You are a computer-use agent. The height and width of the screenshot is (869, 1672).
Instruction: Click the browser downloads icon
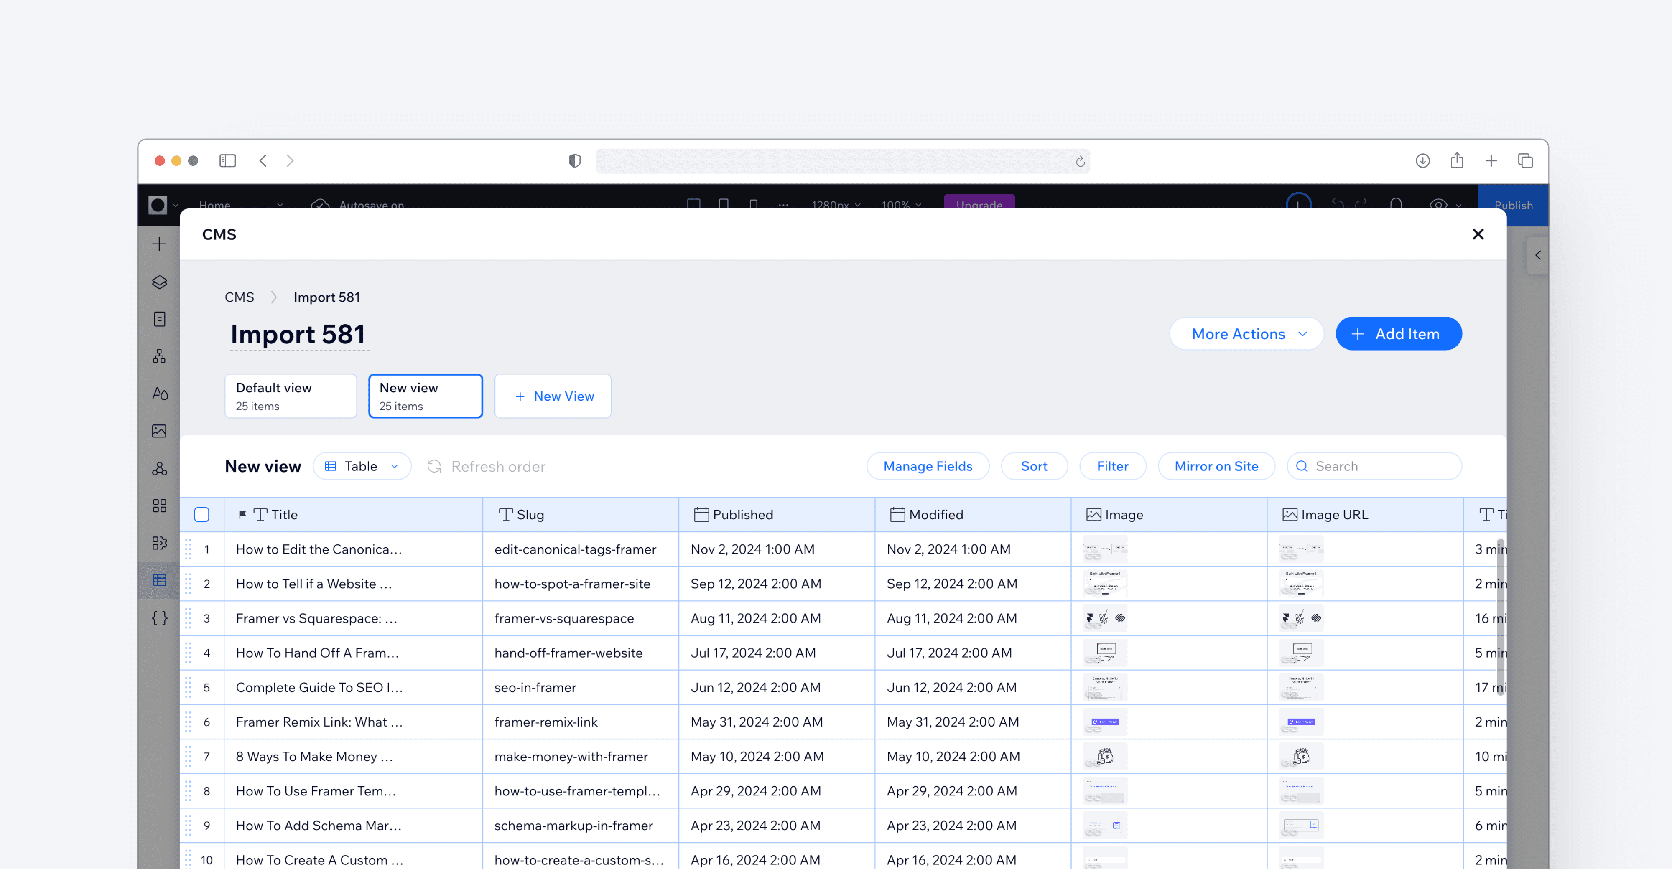click(x=1423, y=160)
